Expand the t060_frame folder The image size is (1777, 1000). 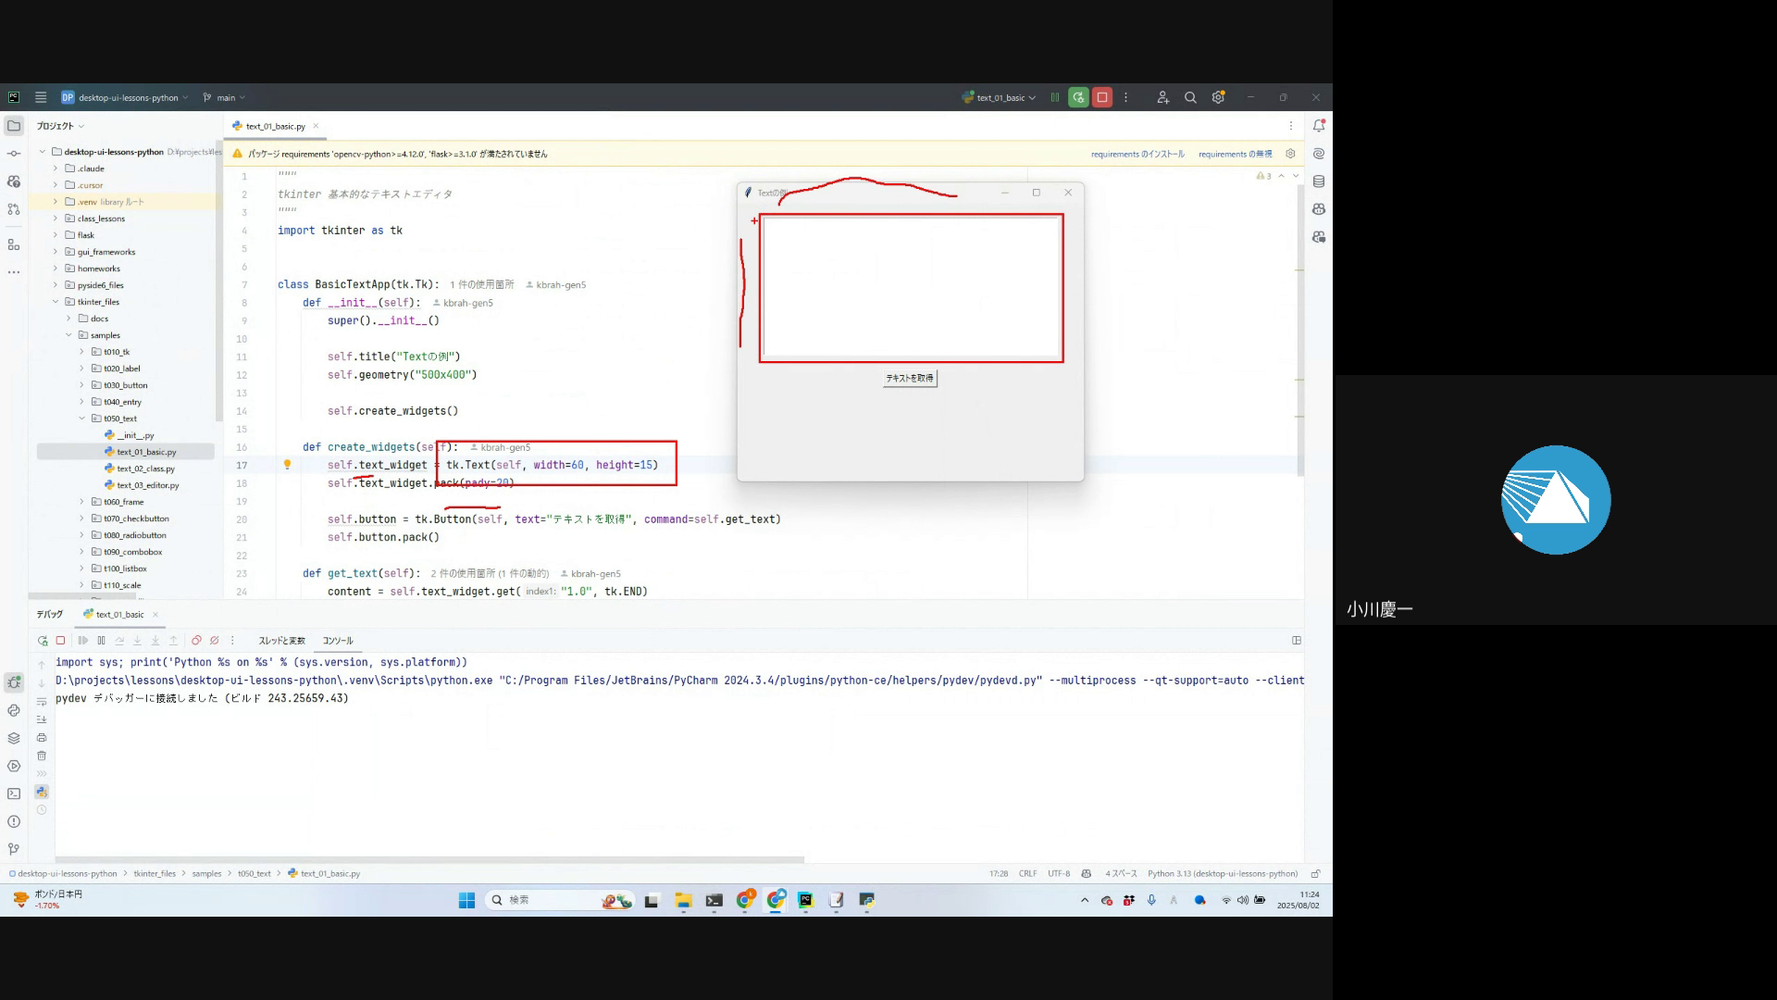click(81, 502)
